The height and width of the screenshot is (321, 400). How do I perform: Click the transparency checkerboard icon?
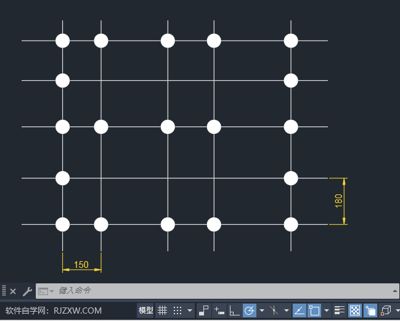[x=355, y=310]
